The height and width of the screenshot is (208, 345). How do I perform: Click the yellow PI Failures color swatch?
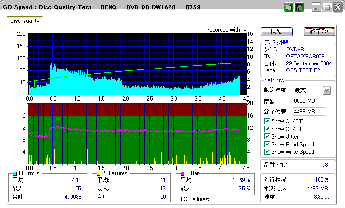coord(98,173)
